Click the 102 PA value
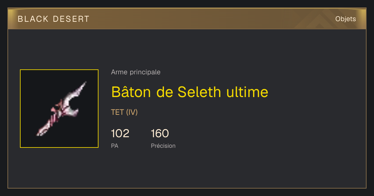Viewport: 374px width, 196px height. (120, 133)
